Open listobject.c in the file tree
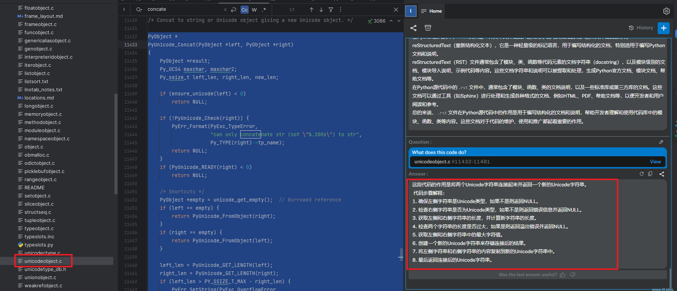This screenshot has width=677, height=291. (x=37, y=73)
